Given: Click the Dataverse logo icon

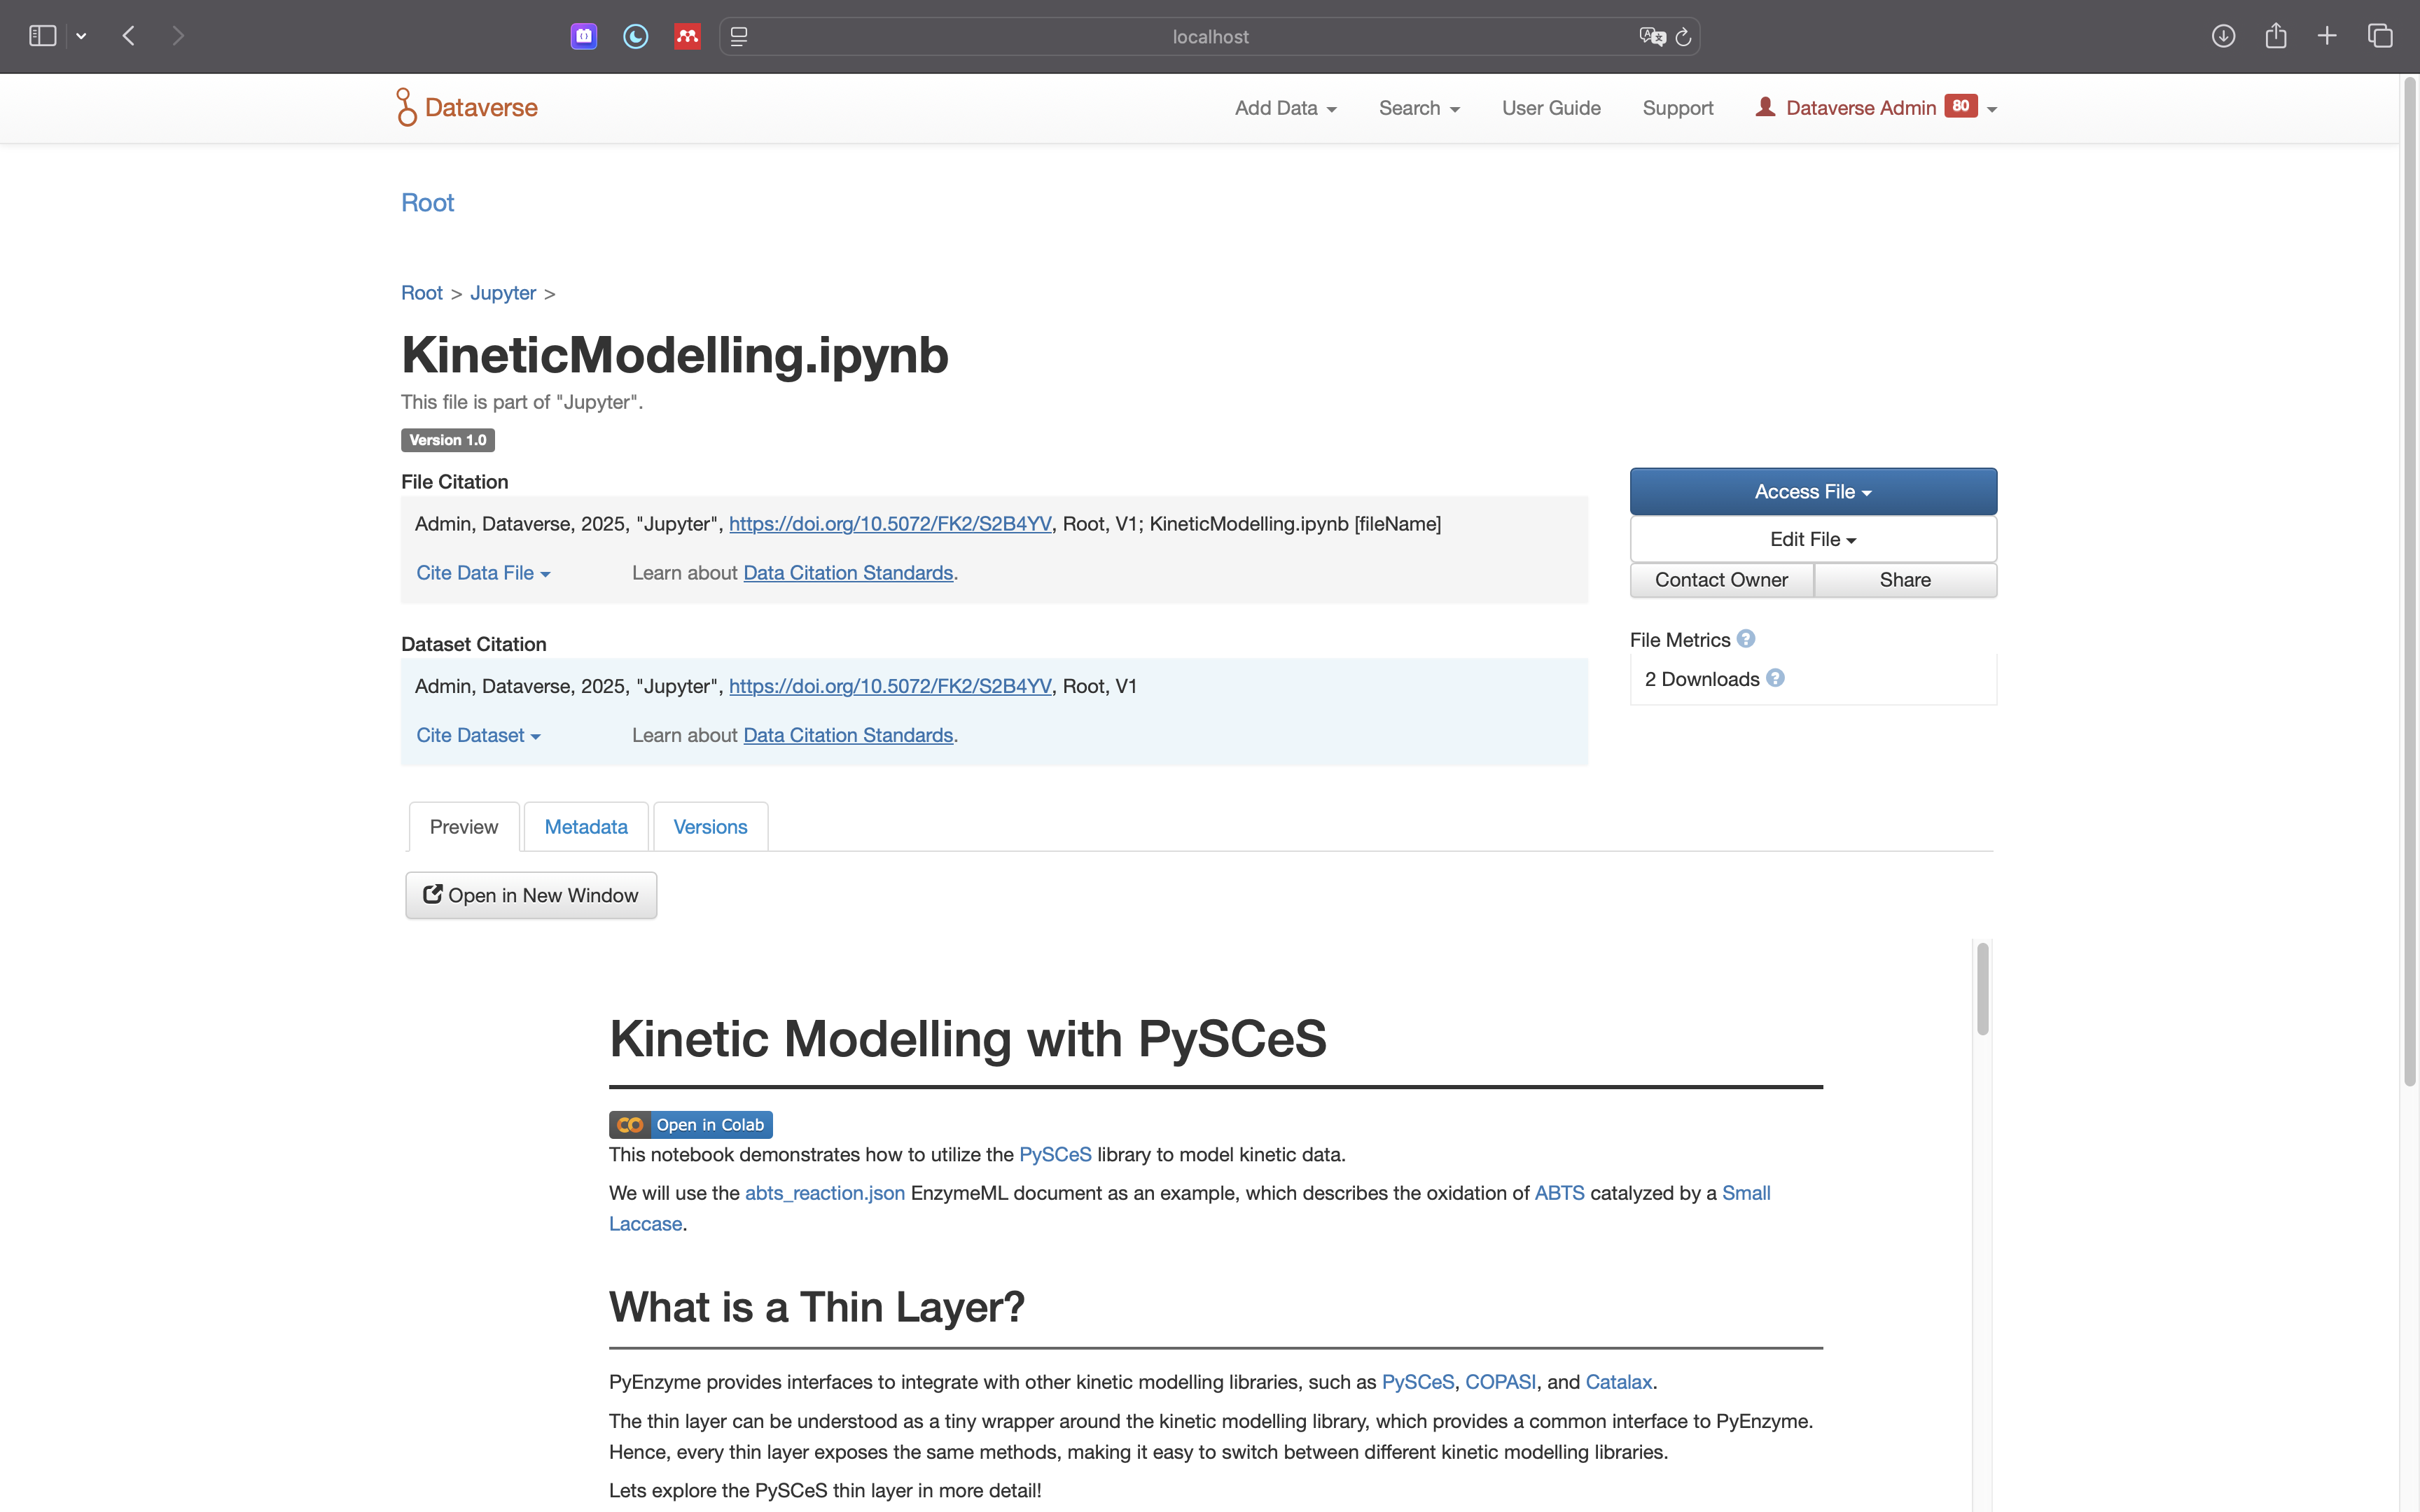Looking at the screenshot, I should pyautogui.click(x=406, y=107).
